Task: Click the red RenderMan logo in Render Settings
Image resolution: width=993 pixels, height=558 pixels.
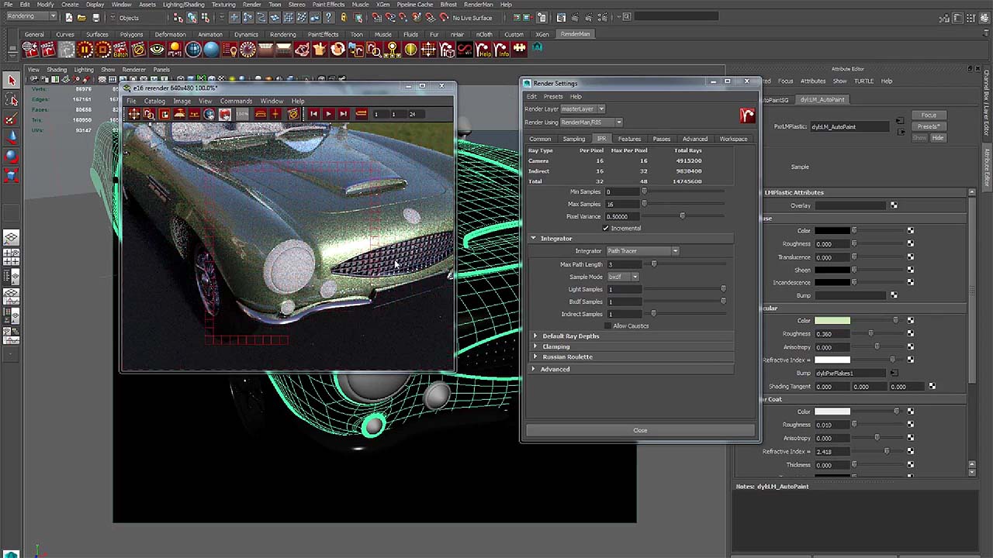Action: pyautogui.click(x=747, y=115)
